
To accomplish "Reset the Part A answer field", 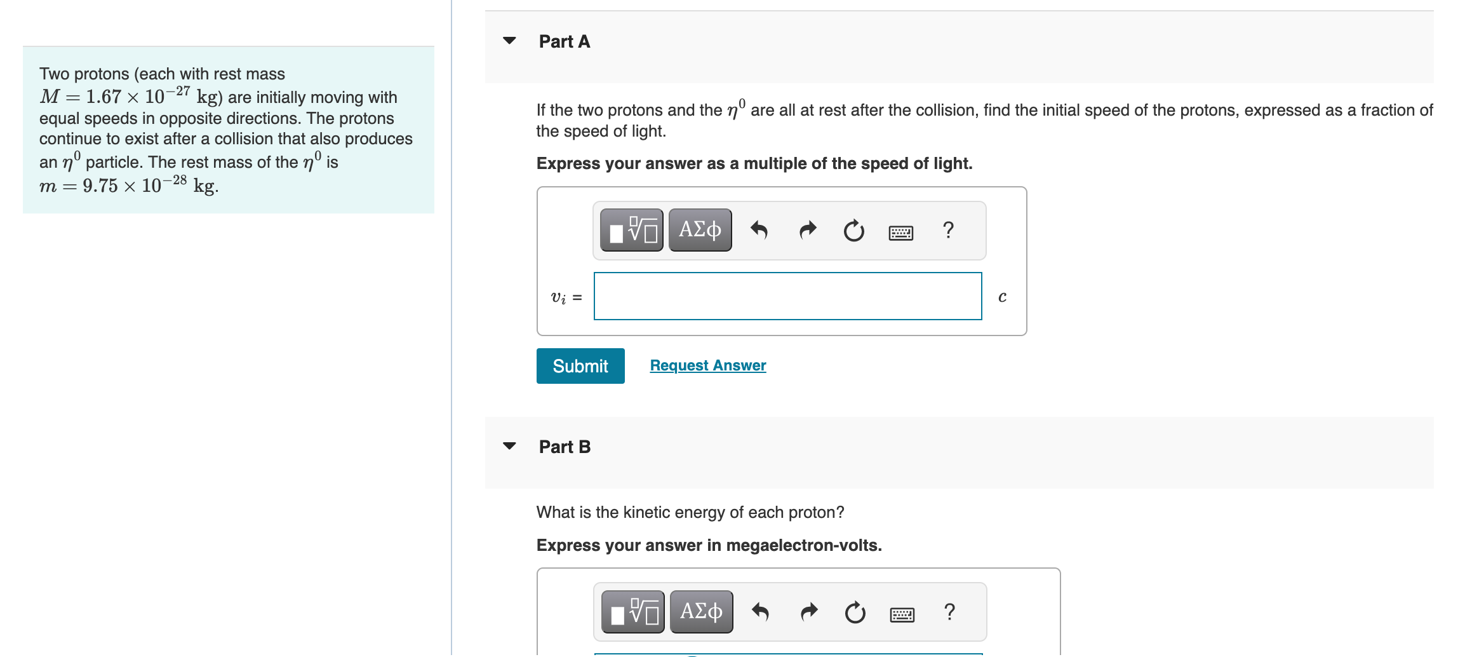I will point(853,230).
